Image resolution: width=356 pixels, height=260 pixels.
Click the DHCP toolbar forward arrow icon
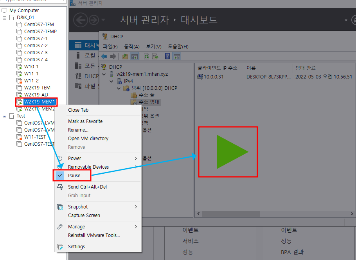[x=113, y=56]
